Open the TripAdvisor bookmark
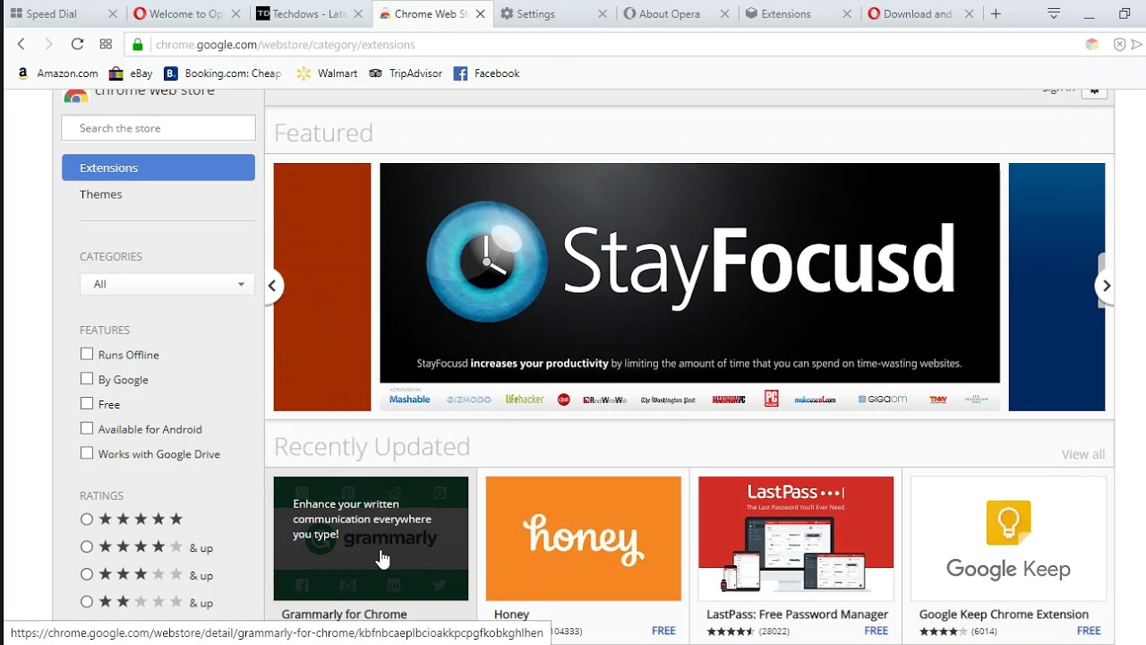 point(406,73)
